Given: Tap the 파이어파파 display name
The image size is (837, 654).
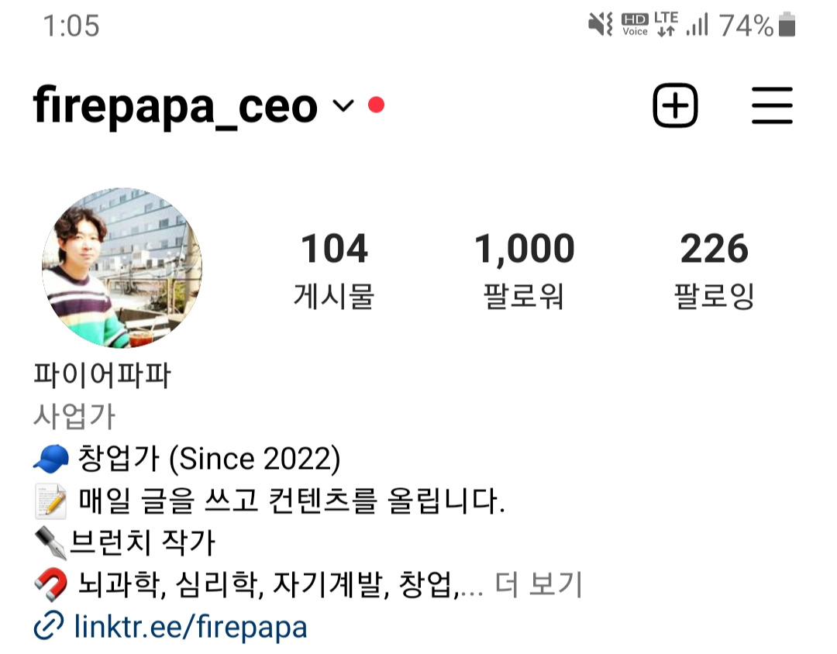Looking at the screenshot, I should (102, 374).
